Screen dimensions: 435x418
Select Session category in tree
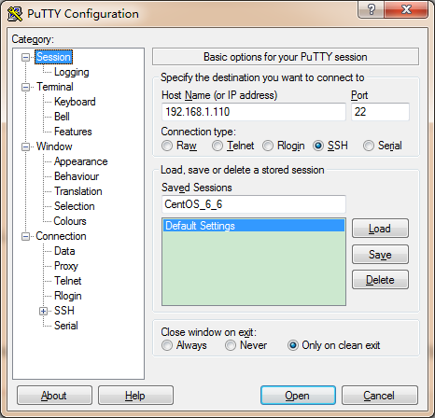pyautogui.click(x=53, y=57)
